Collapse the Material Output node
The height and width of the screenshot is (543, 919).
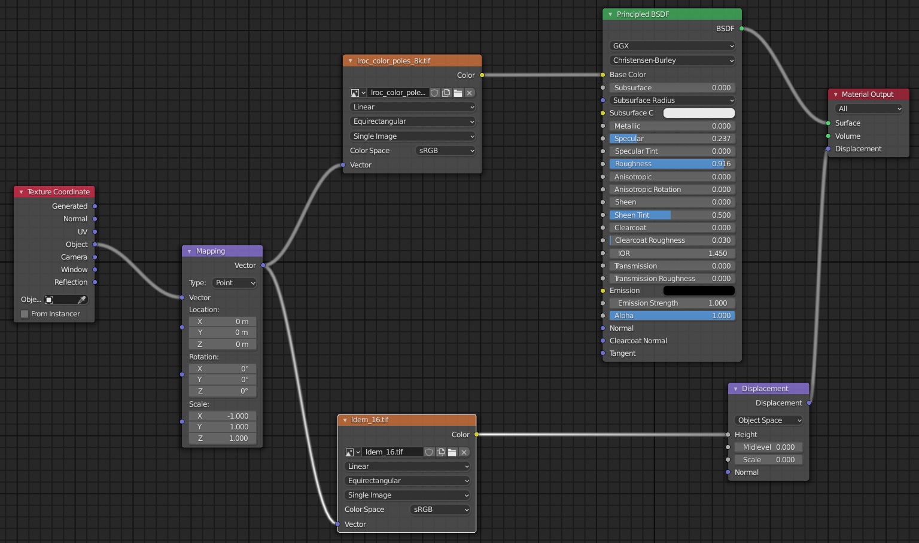(x=835, y=94)
